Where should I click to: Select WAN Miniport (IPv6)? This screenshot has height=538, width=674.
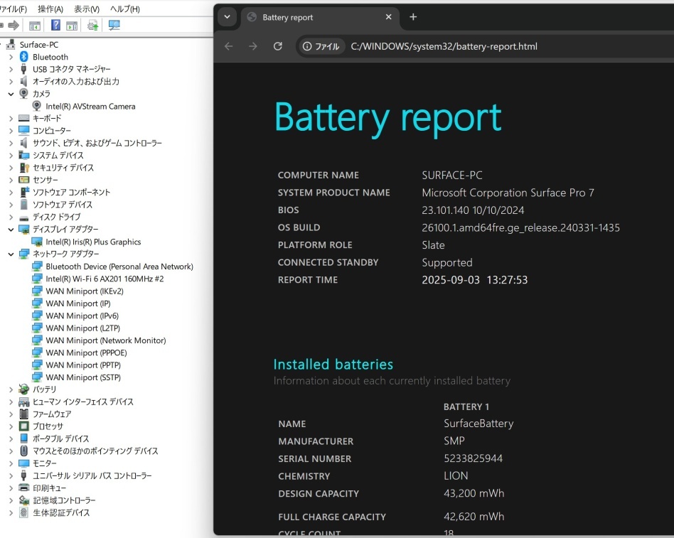click(x=82, y=316)
